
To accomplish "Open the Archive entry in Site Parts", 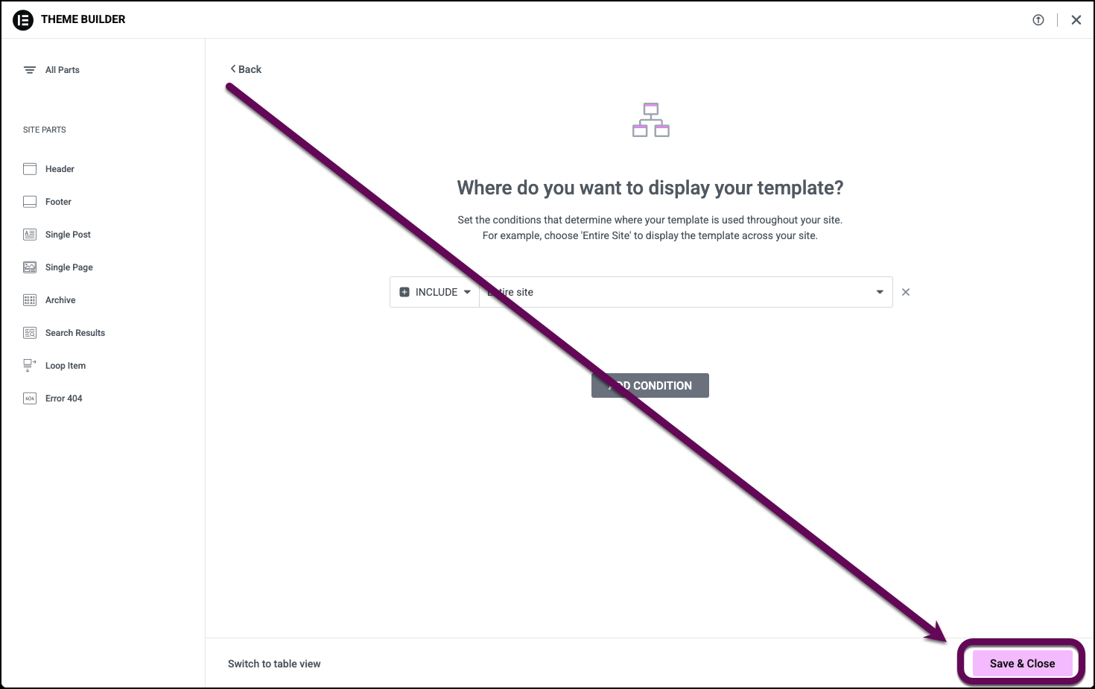I will pos(60,299).
